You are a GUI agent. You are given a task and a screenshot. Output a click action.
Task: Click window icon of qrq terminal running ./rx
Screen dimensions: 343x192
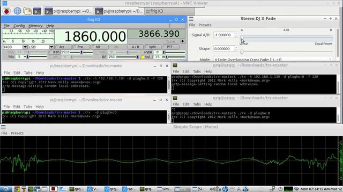point(175,98)
